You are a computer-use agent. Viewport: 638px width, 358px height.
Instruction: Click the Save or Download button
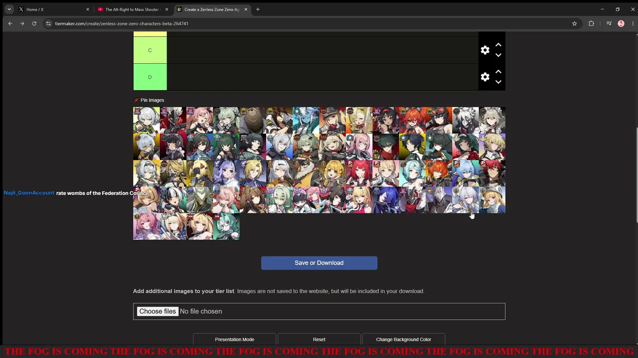pos(319,263)
